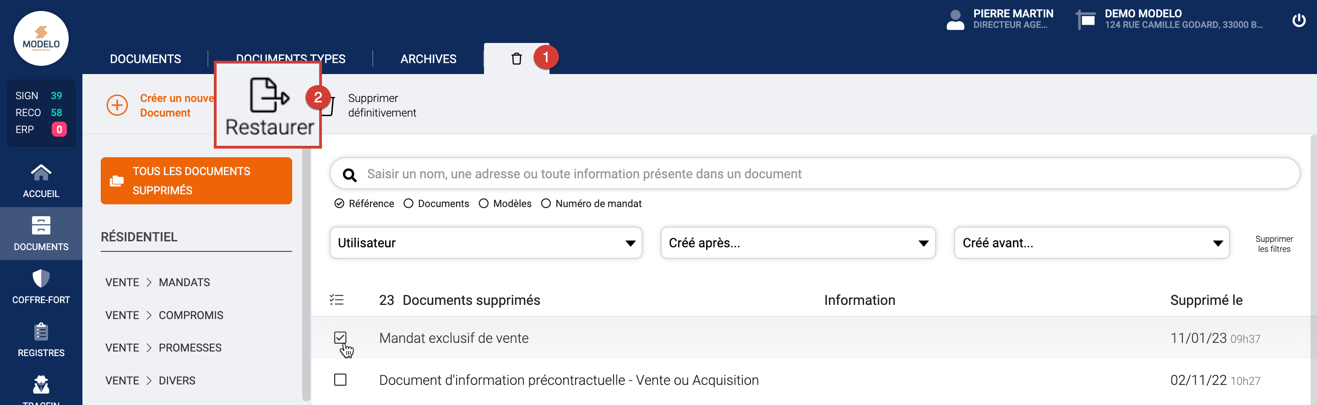Open the Utilisateur dropdown
Image resolution: width=1317 pixels, height=405 pixels.
(485, 243)
